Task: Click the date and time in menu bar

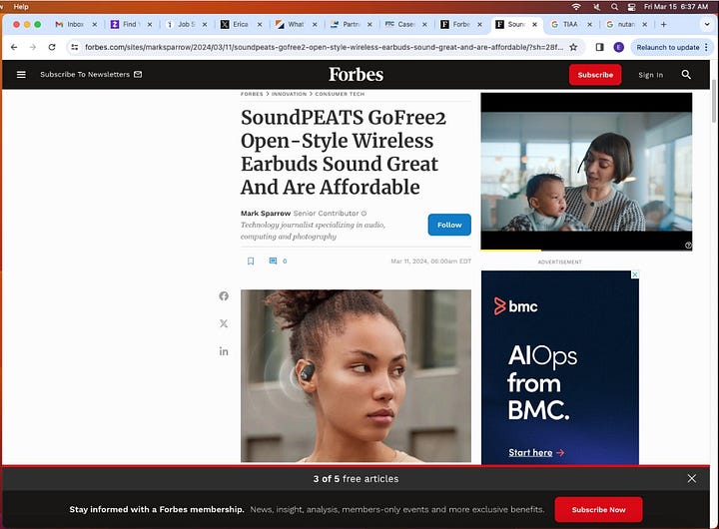Action: [x=676, y=7]
